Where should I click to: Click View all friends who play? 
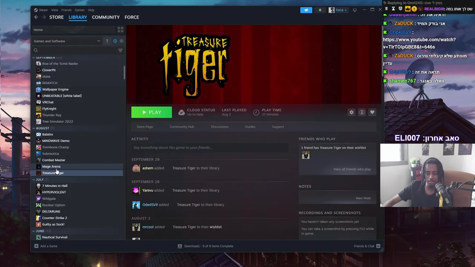pos(352,169)
